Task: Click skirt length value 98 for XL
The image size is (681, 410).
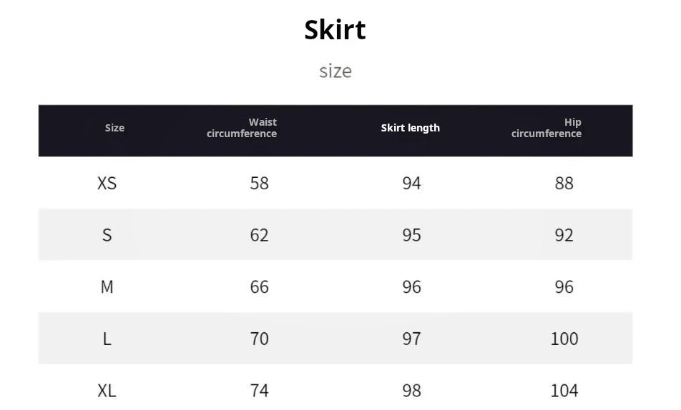Action: tap(411, 391)
